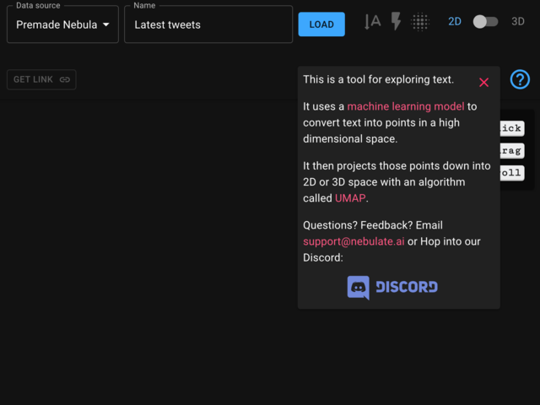Open the Data source dropdown
Viewport: 540px width, 405px height.
[62, 24]
